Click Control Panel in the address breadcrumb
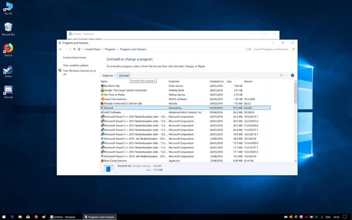 point(93,49)
